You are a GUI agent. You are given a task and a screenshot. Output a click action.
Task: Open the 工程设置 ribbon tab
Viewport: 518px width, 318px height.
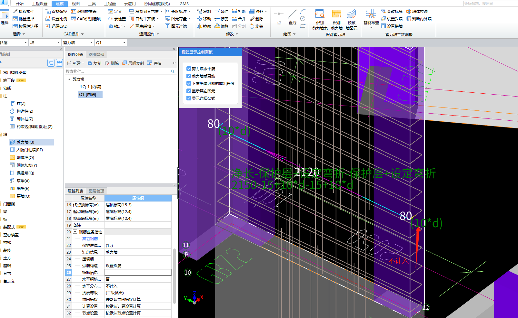40,4
